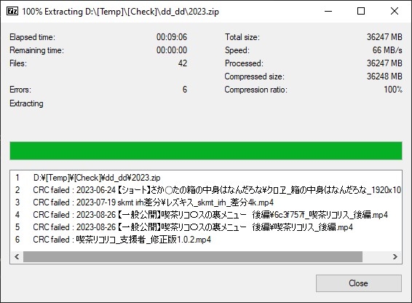412x303 pixels.
Task: Select the CRC failed 6c3f757f 後編 mp4 row
Action: pos(206,215)
